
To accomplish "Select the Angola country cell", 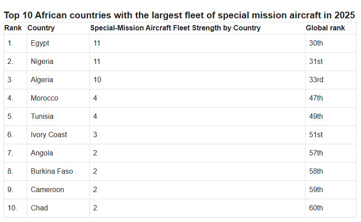I will [42, 153].
